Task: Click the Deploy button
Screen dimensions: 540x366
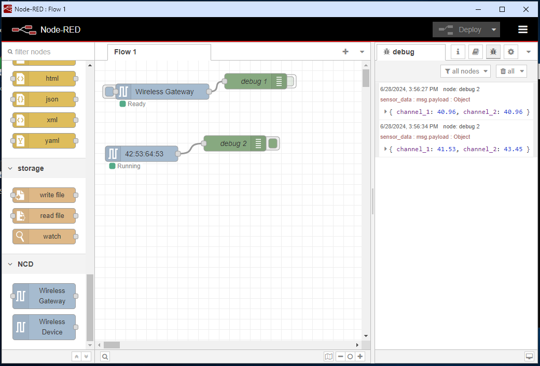Action: tap(460, 30)
